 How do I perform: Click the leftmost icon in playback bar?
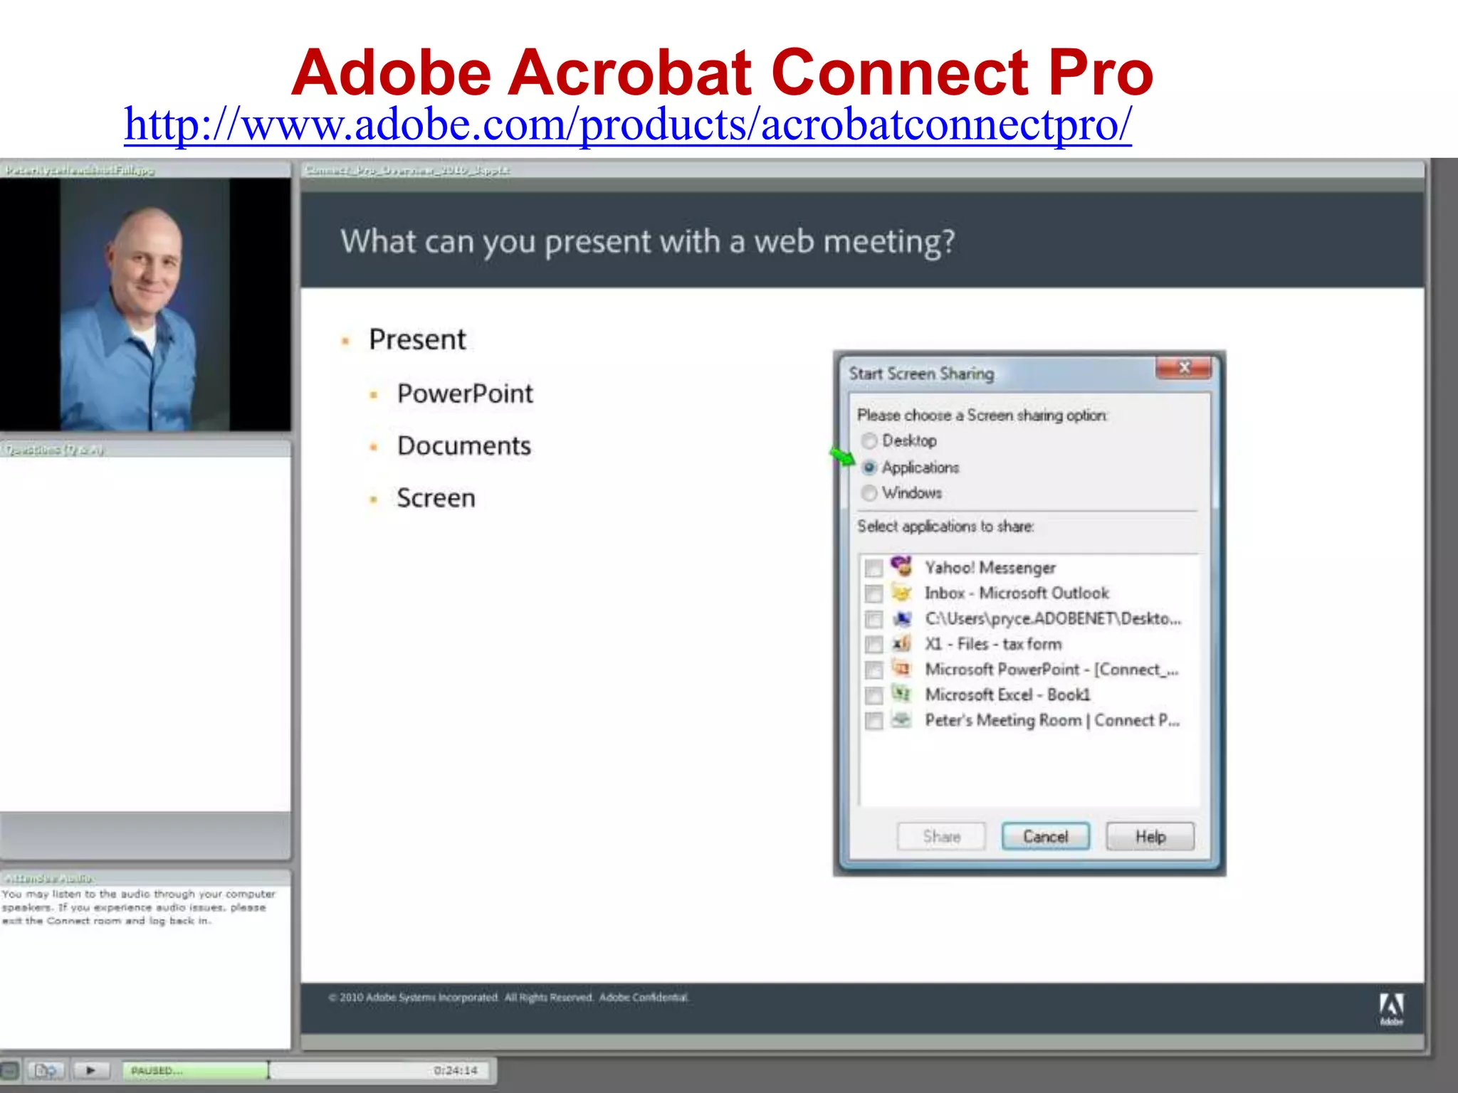[x=10, y=1070]
